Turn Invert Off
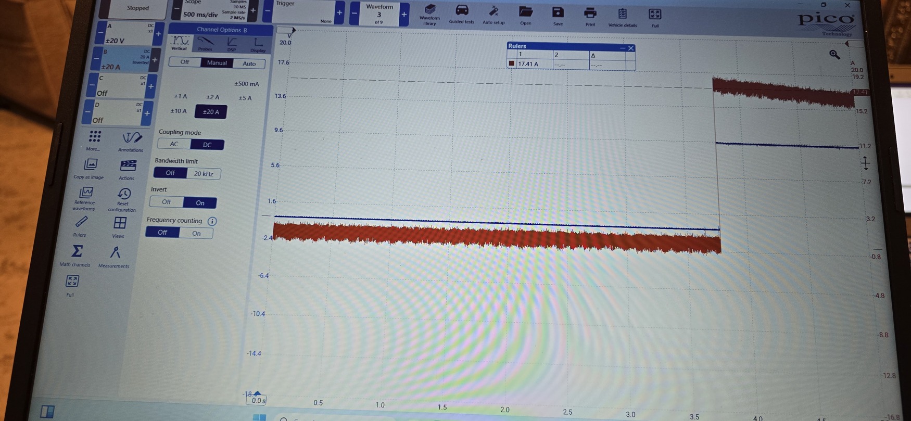Image resolution: width=911 pixels, height=421 pixels. pyautogui.click(x=167, y=201)
